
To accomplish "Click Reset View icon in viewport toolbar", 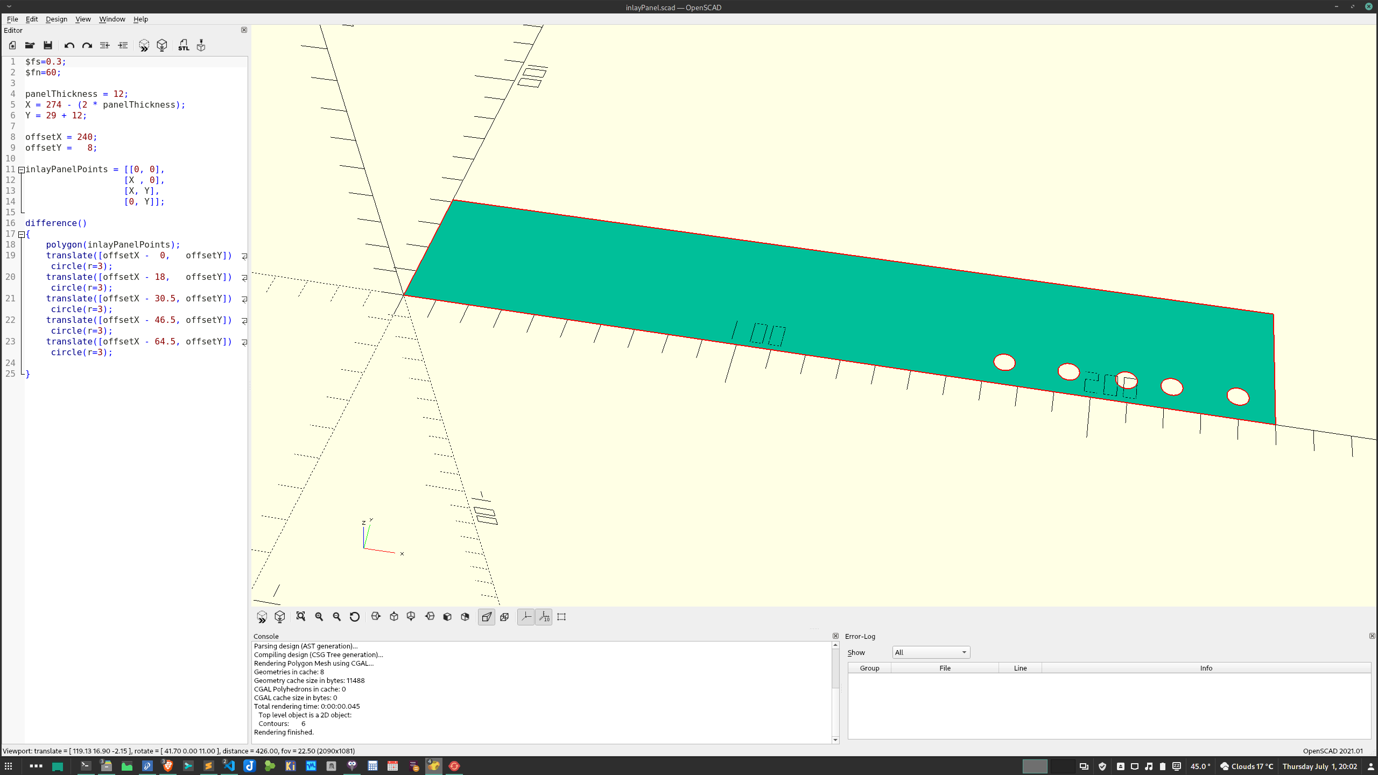I will click(x=355, y=617).
